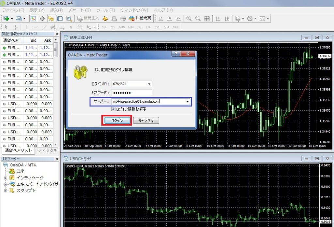Select the Fibonacci Retracement tool
Image resolution: width=334 pixels, height=227 pixels.
point(62,27)
